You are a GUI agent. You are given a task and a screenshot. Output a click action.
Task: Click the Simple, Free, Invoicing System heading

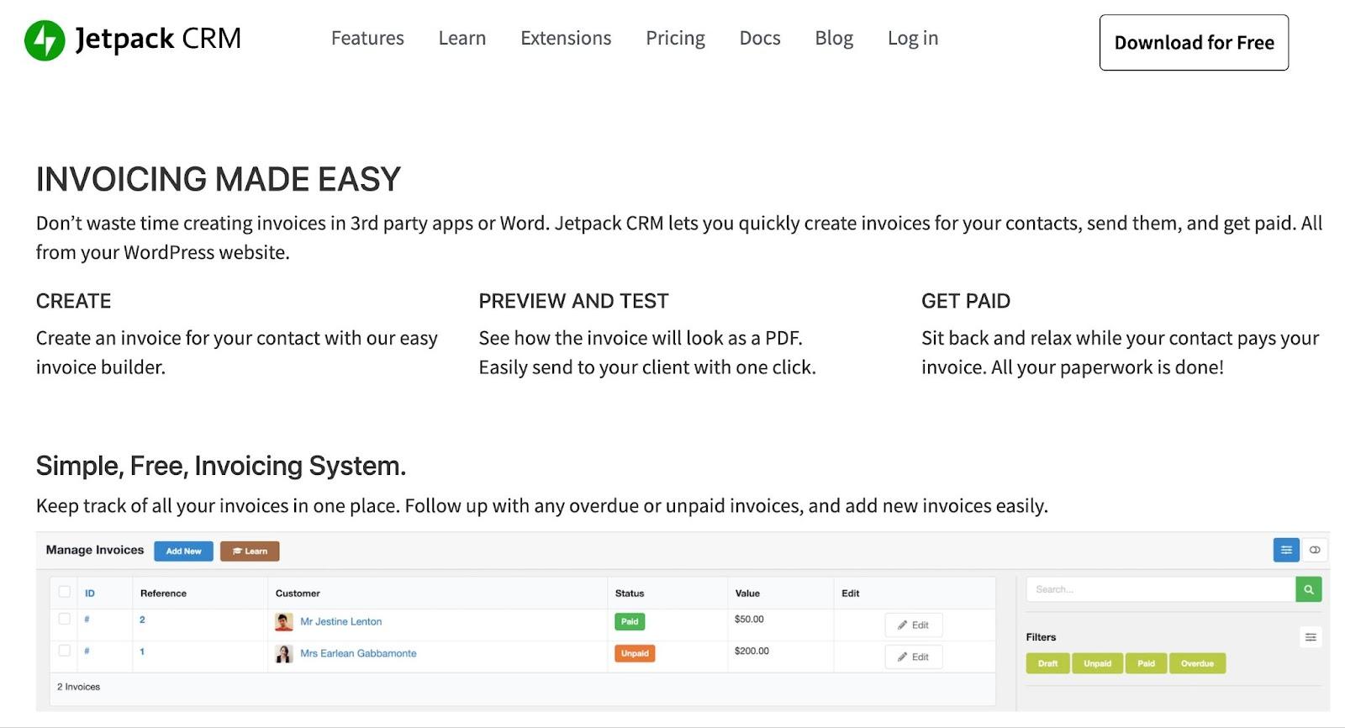[221, 466]
